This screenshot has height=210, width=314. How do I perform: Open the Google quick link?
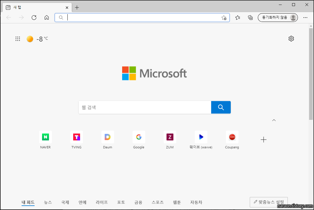click(139, 140)
